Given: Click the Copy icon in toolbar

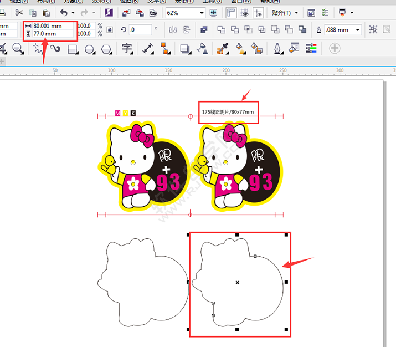Looking at the screenshot, I should 33,13.
